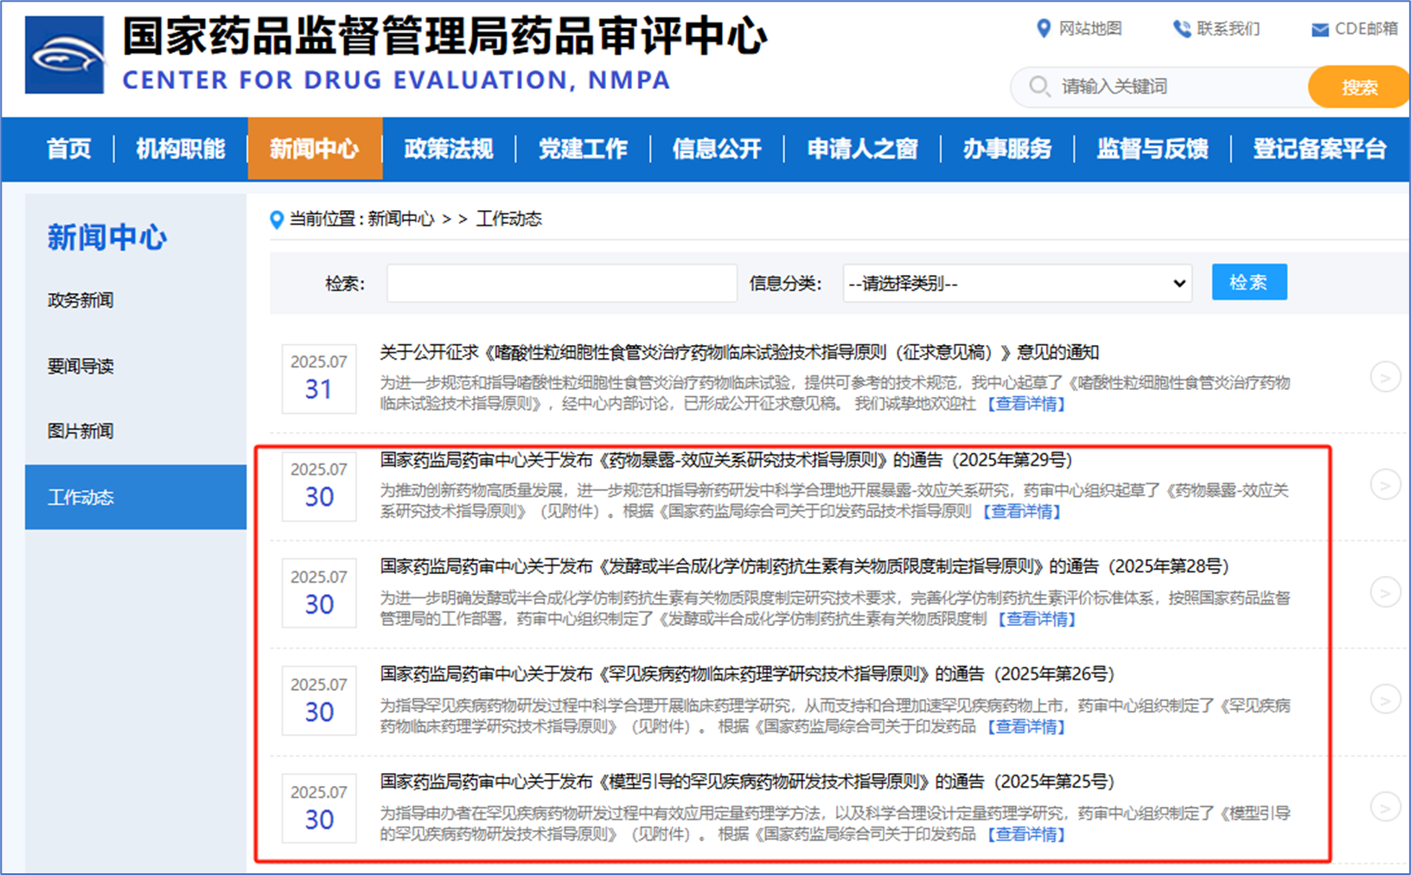
Task: Click 查看详情 for the 07-31 notice
Action: tap(1026, 404)
